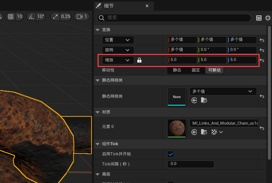Open static mesh 多个值 dropdown
Image resolution: width=272 pixels, height=183 pixels.
223,91
